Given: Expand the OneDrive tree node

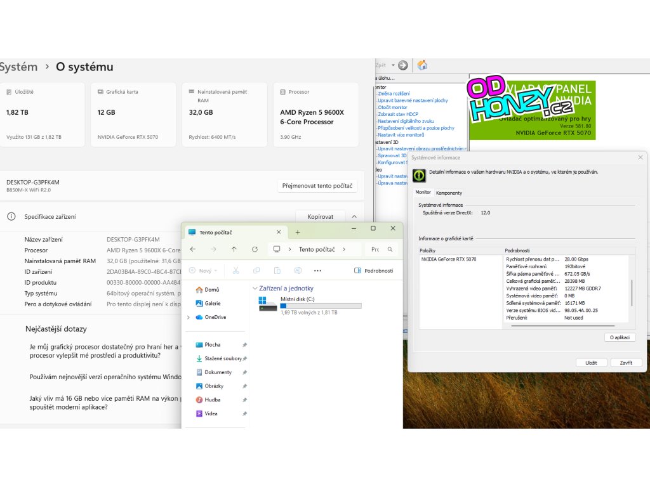Looking at the screenshot, I should click(188, 317).
